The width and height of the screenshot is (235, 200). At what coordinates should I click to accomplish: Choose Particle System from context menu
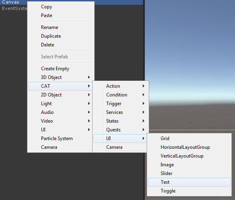[x=60, y=138]
